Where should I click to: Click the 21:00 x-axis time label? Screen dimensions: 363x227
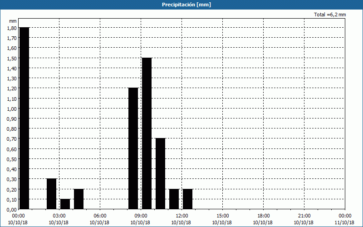point(304,216)
